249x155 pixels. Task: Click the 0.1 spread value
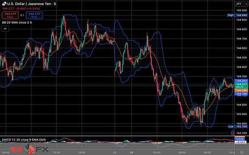22,15
